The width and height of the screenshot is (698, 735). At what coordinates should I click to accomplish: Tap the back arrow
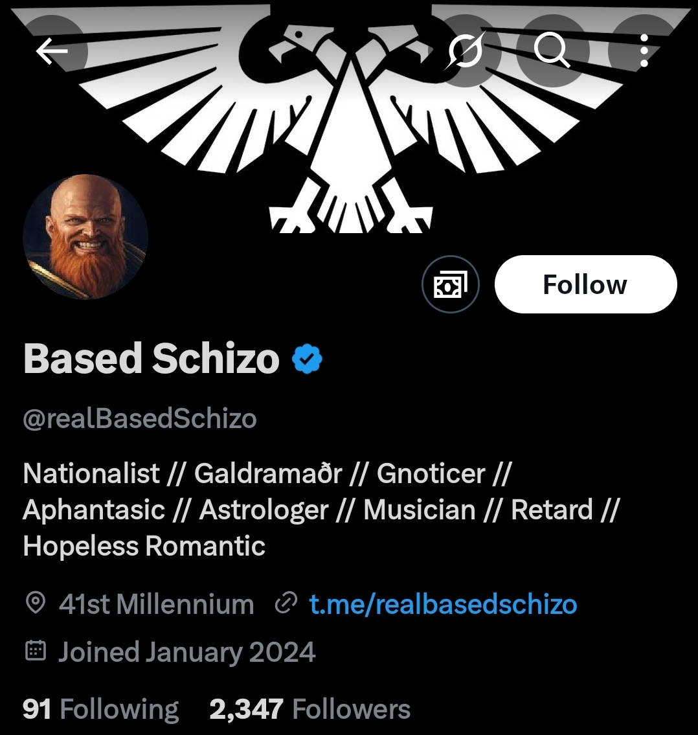(52, 51)
